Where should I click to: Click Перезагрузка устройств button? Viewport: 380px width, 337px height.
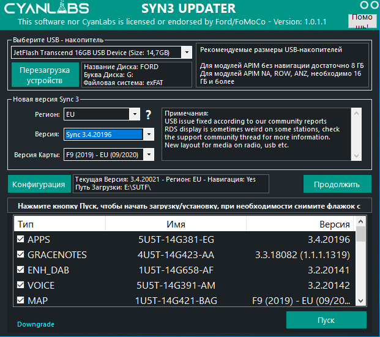tap(45, 75)
